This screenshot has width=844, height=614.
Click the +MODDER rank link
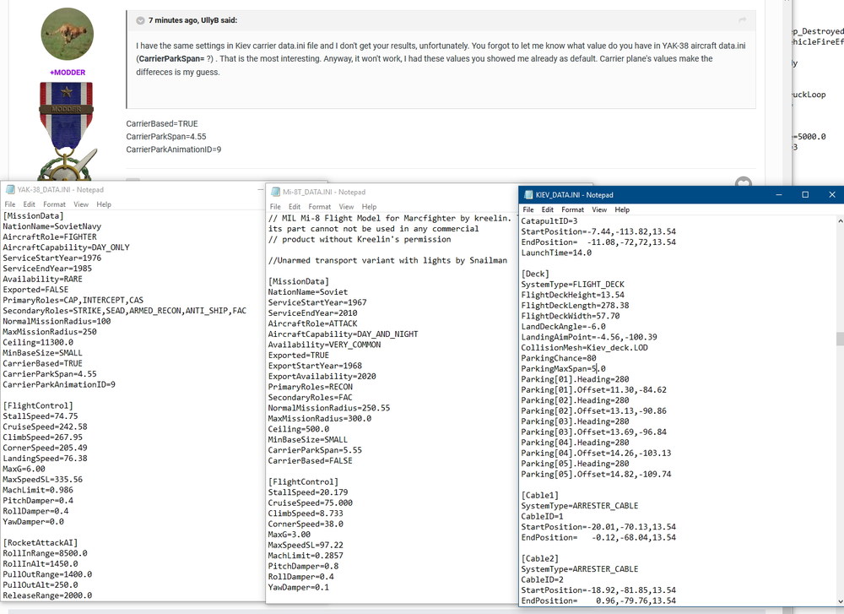tap(68, 72)
